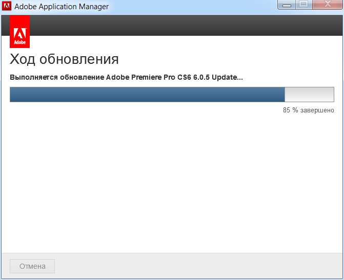
Task: Click the Отмена cancel button
Action: pos(32,266)
